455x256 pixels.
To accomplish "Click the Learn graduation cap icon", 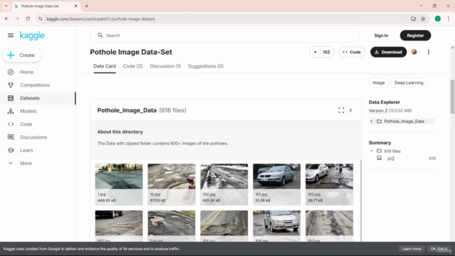I will coord(11,150).
